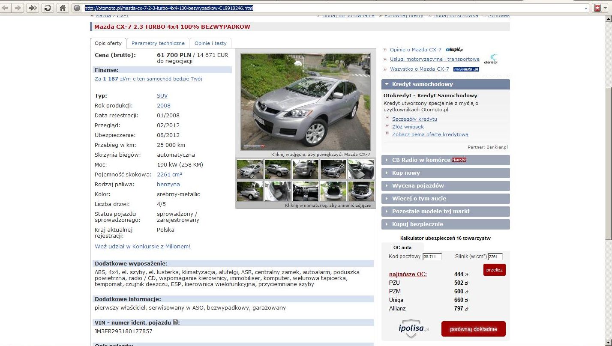Open Usługi motoryzacyjne i transportowe link
The image size is (612, 346).
coord(435,59)
